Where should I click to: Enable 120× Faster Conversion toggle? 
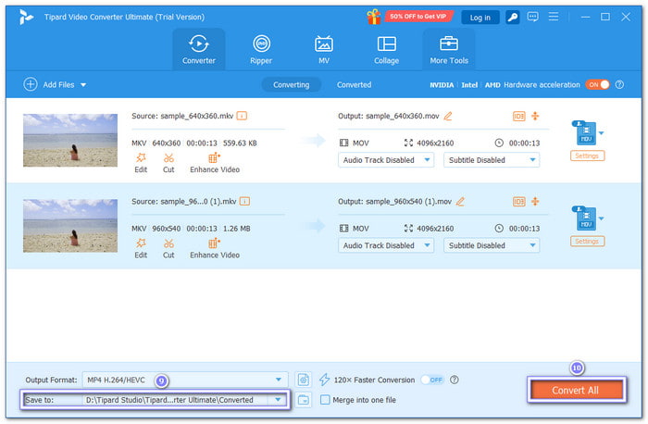pos(431,380)
